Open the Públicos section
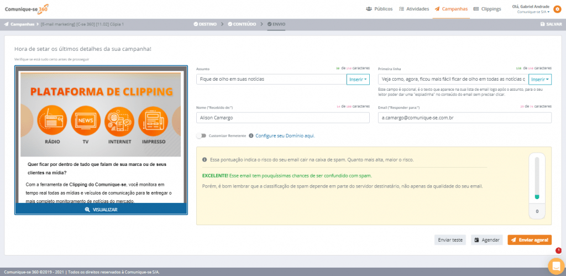The image size is (566, 276). 379,9
